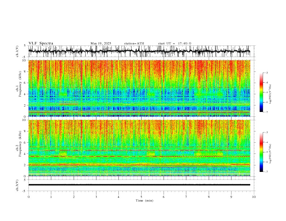Click x-axis time tick label "9"
Image resolution: width=286 pixels, height=221 pixels.
(231, 197)
